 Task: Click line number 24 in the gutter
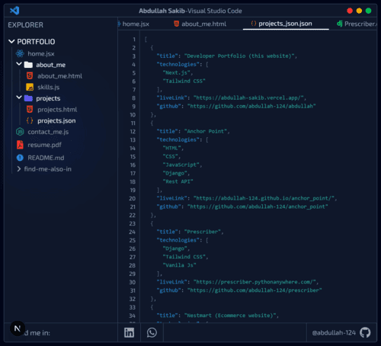click(x=132, y=232)
